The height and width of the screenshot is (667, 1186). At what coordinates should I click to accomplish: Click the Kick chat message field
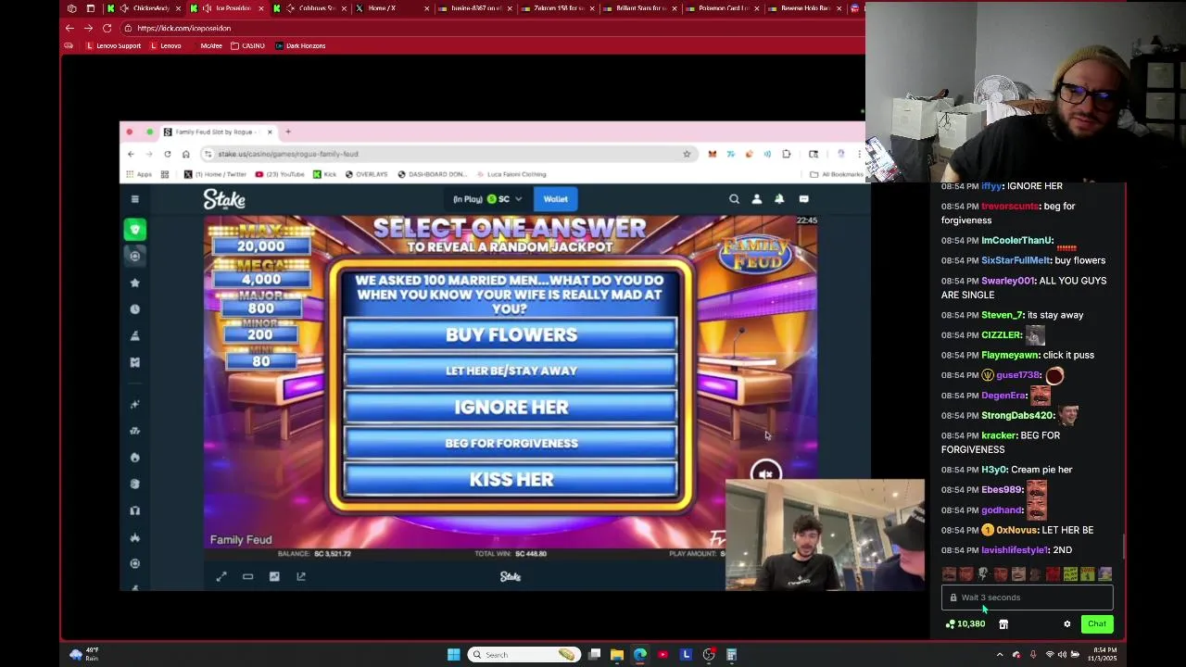pos(1027,598)
